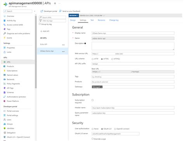Click the Overview sidebar icon
The height and width of the screenshot is (141, 184).
tap(5, 16)
